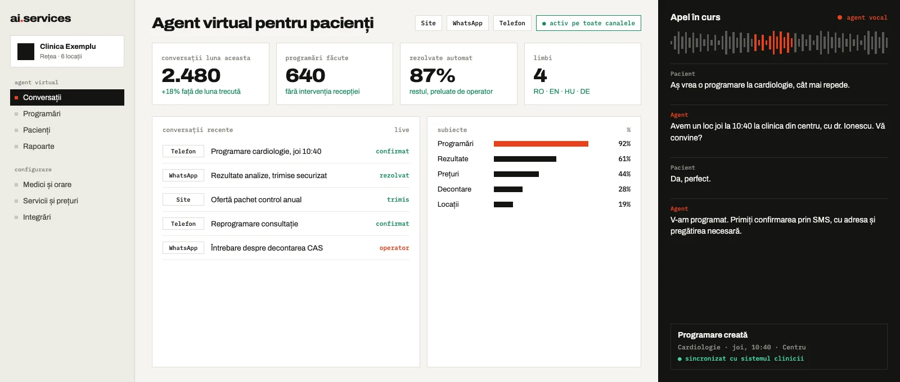Open Medici și orare configuration
Screen dimensions: 900x382
click(67, 184)
